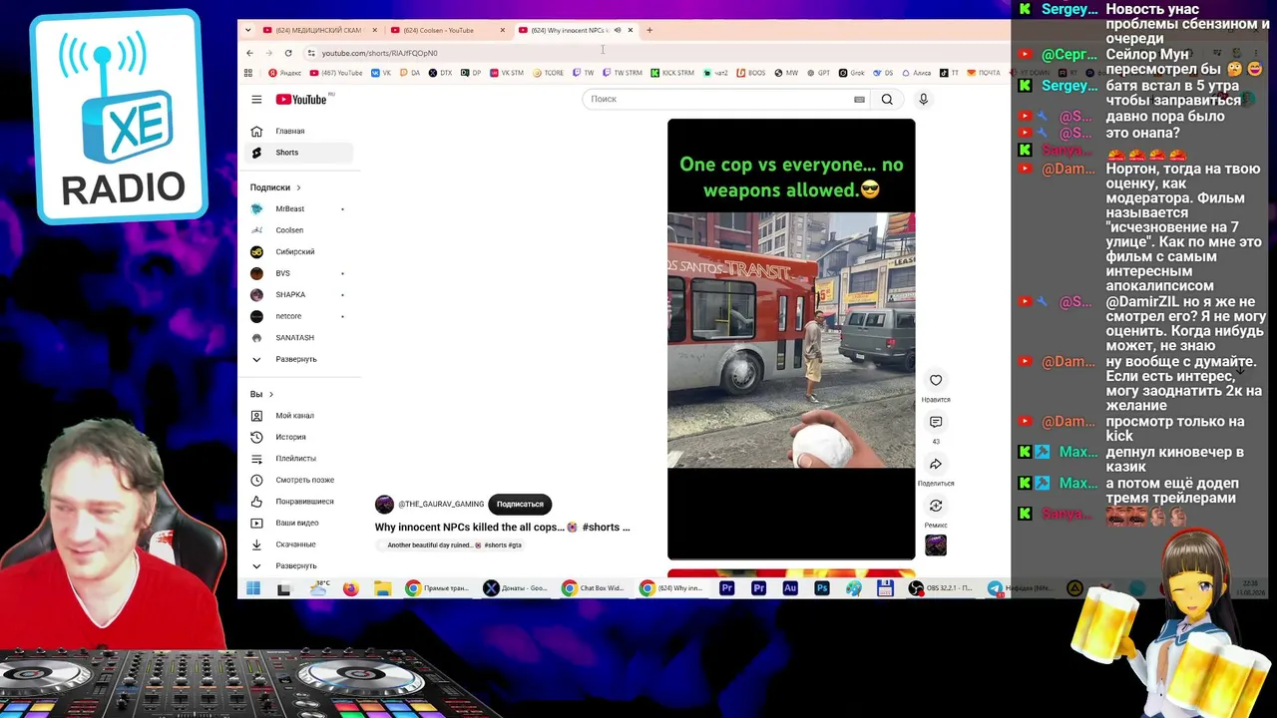Viewport: 1277px width, 718px height.
Task: Open the VK bookmark
Action: [x=380, y=73]
